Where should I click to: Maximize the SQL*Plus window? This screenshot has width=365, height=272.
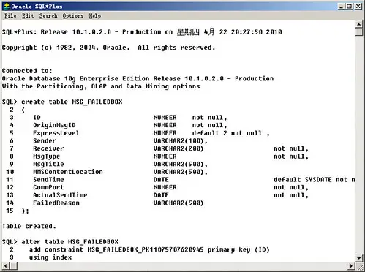pos(350,6)
